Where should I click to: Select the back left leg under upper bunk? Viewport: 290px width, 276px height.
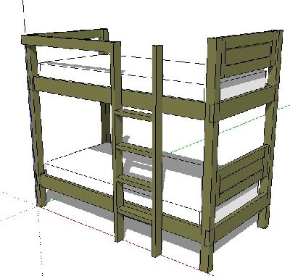pyautogui.click(x=106, y=122)
